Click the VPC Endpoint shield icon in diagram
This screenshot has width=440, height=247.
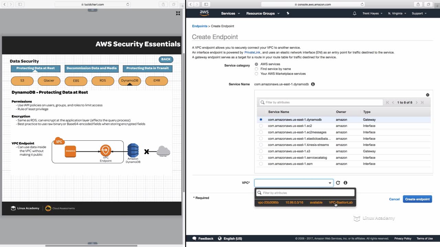[x=106, y=150]
